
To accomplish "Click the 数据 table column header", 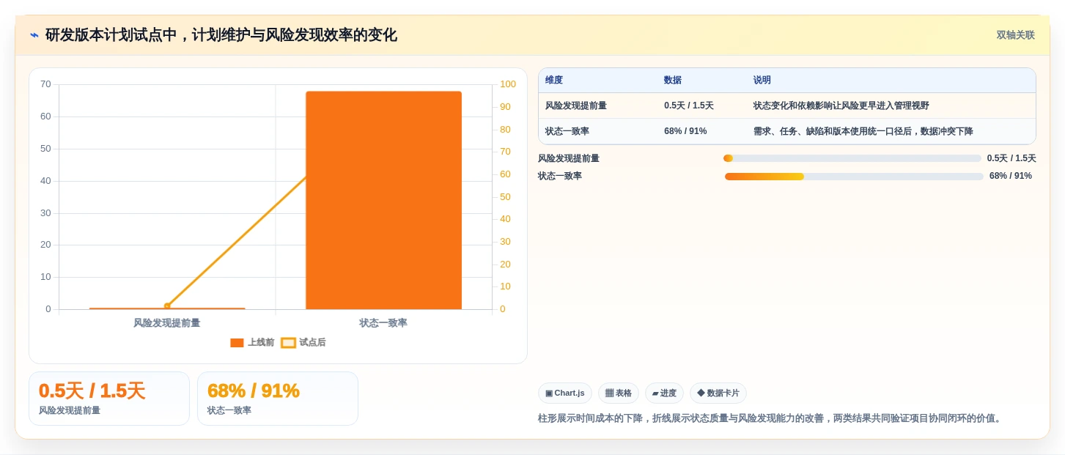I will click(x=673, y=81).
